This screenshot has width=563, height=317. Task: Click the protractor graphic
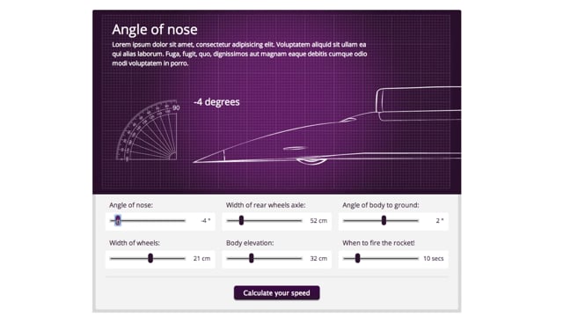click(x=148, y=130)
